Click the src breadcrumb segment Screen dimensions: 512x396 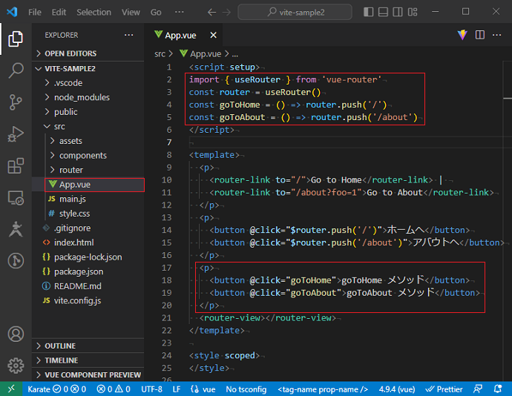pos(160,54)
